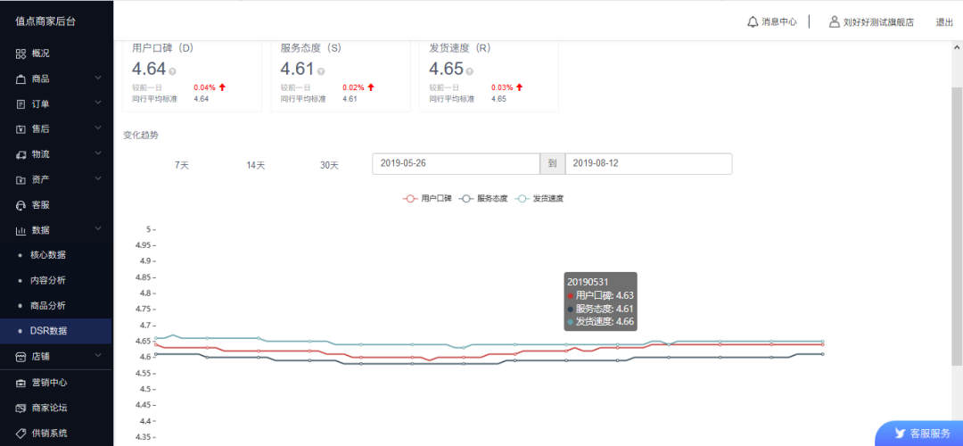Click the 订单 list icon
The height and width of the screenshot is (446, 963).
[x=21, y=103]
